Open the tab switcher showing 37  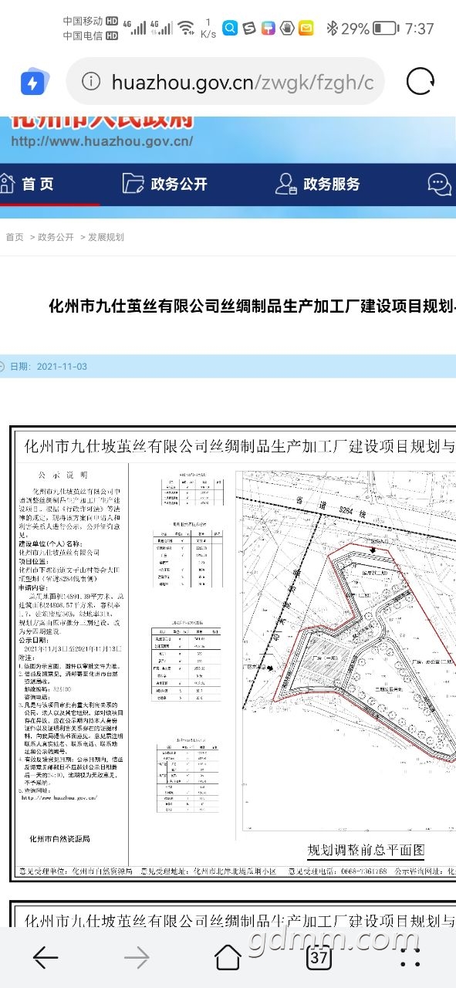pyautogui.click(x=319, y=958)
